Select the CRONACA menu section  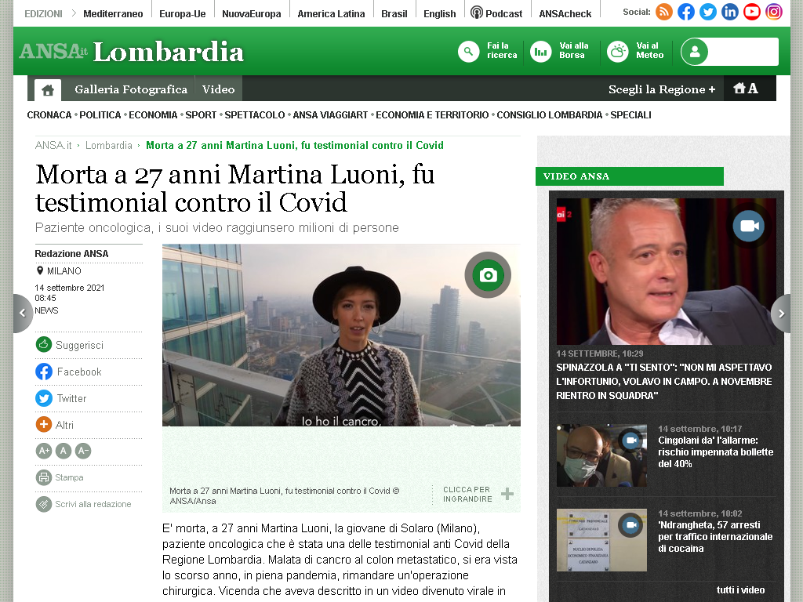click(49, 115)
